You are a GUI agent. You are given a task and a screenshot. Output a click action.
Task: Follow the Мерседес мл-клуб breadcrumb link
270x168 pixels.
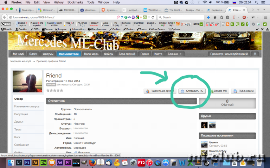[20, 61]
